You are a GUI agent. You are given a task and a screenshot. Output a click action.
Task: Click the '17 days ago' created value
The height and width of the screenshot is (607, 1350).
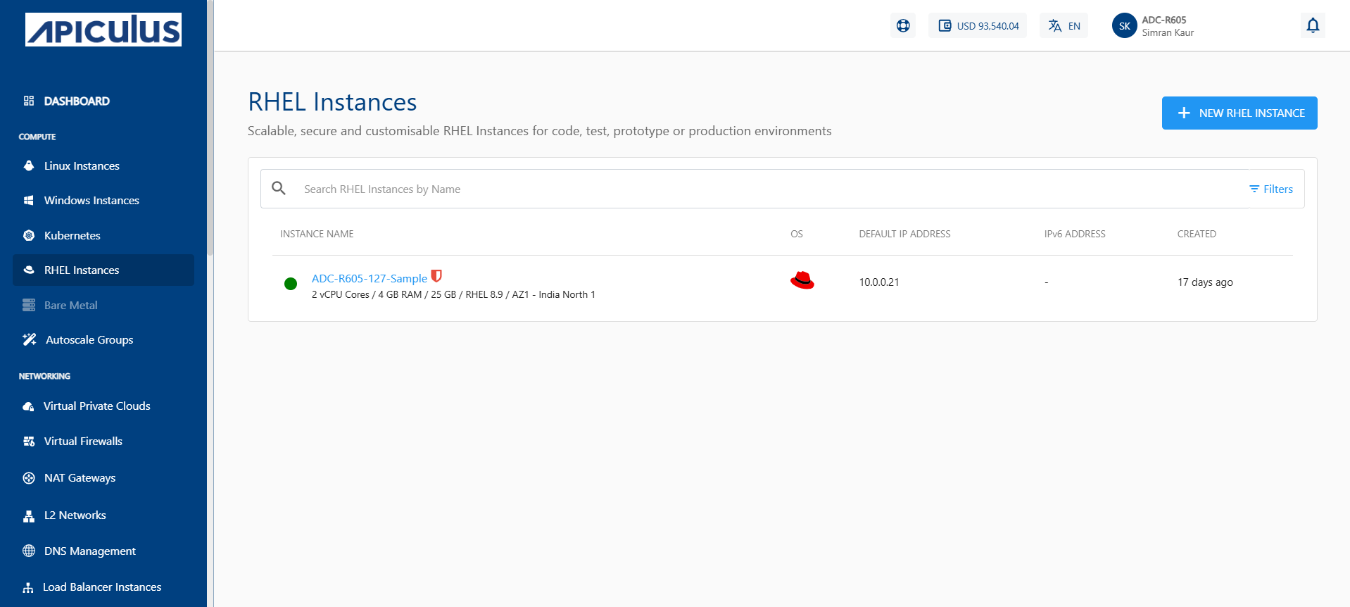[x=1205, y=282]
